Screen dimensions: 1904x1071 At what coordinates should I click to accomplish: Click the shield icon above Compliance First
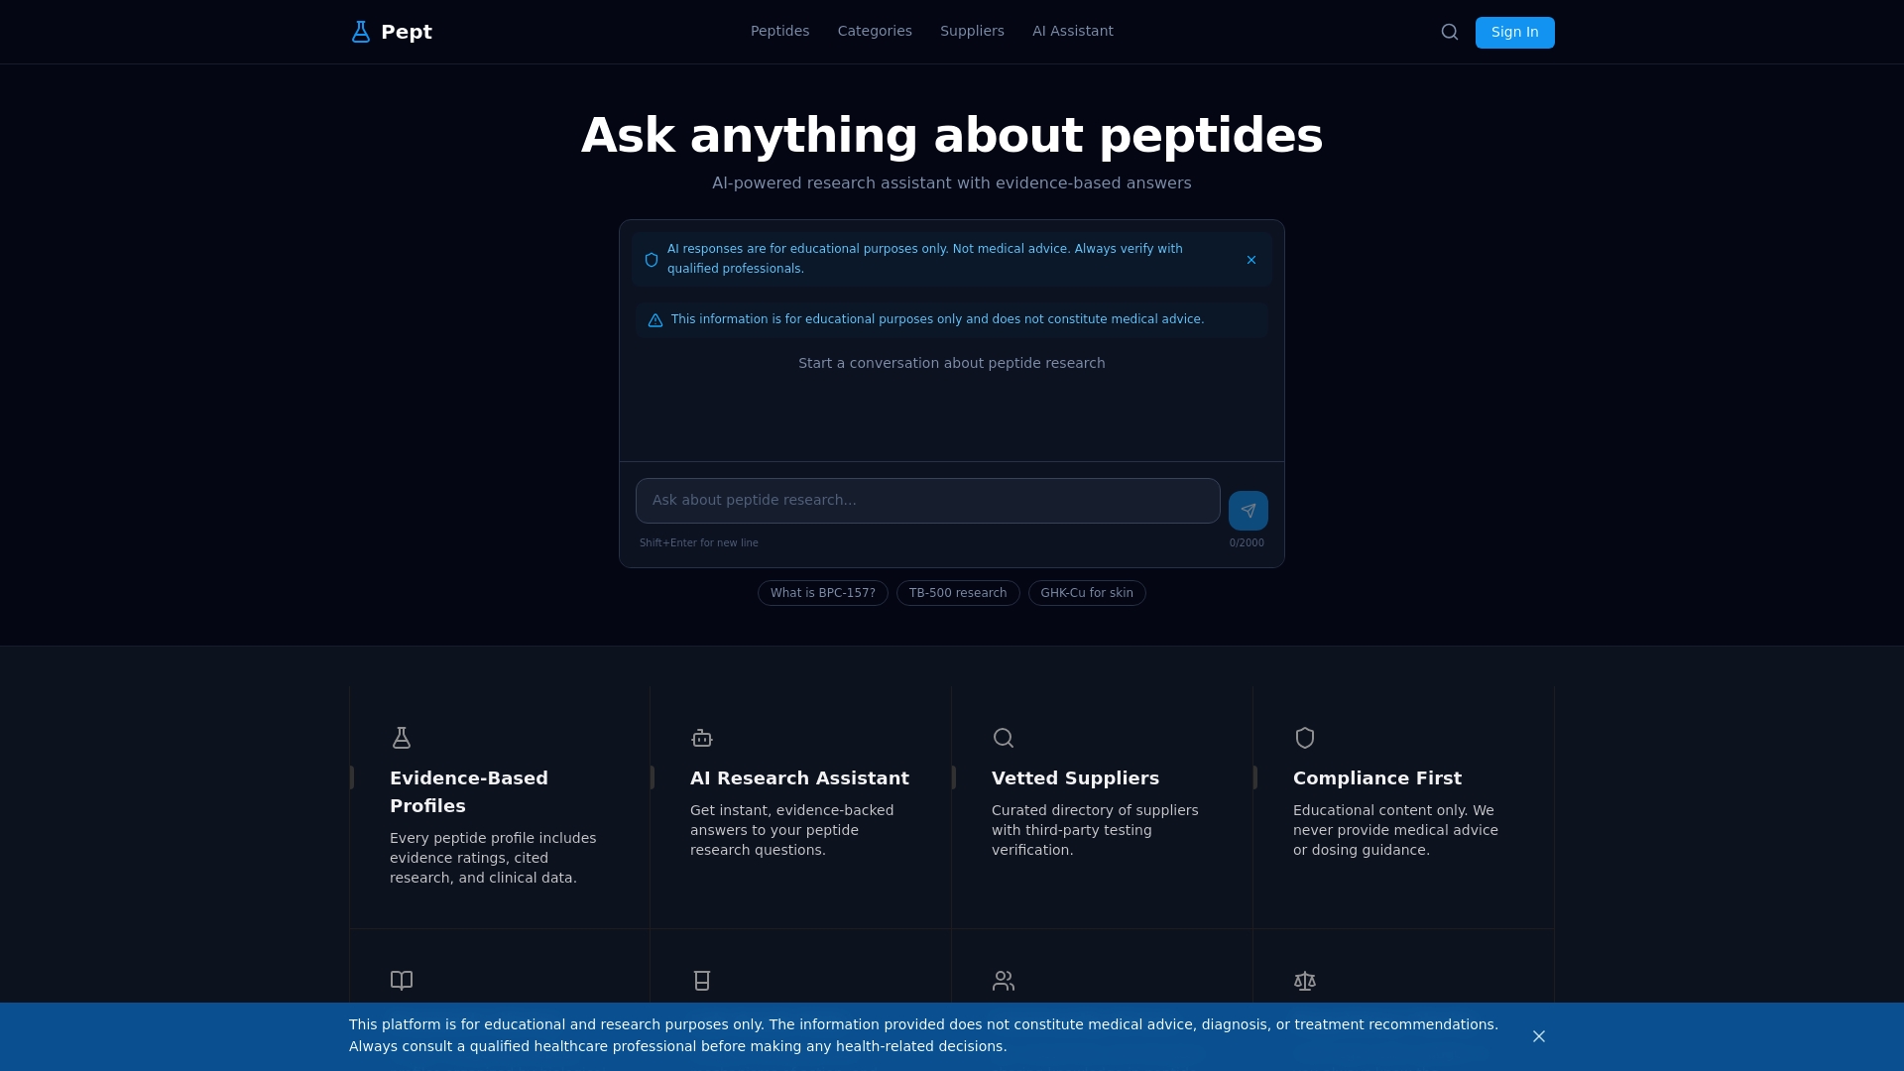point(1304,738)
